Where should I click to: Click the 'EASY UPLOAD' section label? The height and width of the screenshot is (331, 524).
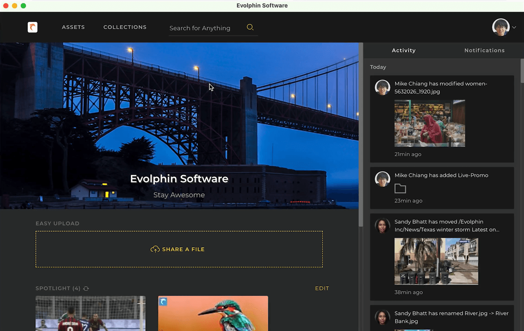coord(57,223)
